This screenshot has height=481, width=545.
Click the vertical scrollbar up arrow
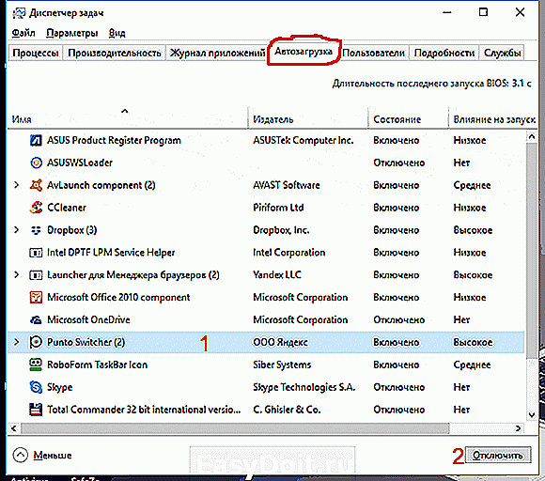pyautogui.click(x=532, y=136)
